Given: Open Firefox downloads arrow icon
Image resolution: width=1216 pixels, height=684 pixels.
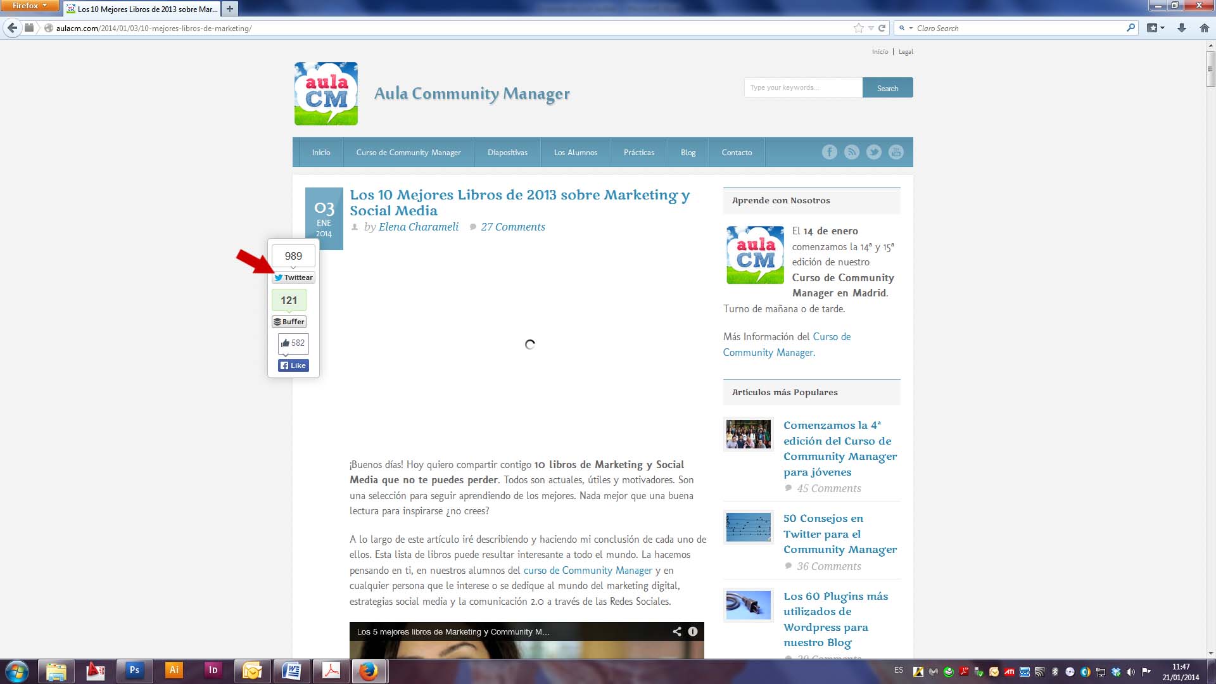Looking at the screenshot, I should pyautogui.click(x=1181, y=28).
